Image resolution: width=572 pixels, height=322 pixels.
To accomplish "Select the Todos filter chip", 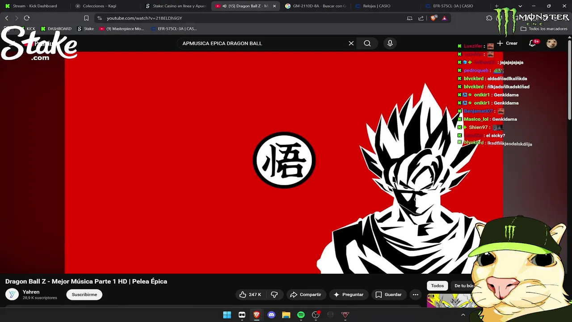I will (x=437, y=286).
